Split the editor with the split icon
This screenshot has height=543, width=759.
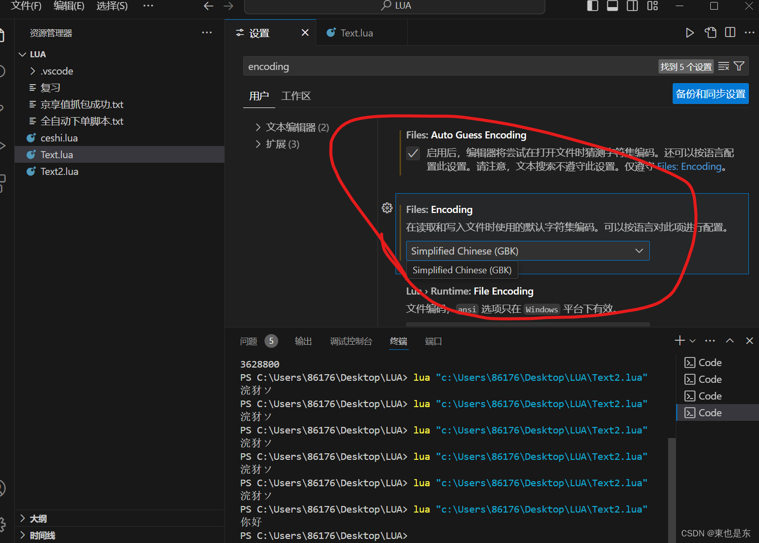tap(730, 32)
